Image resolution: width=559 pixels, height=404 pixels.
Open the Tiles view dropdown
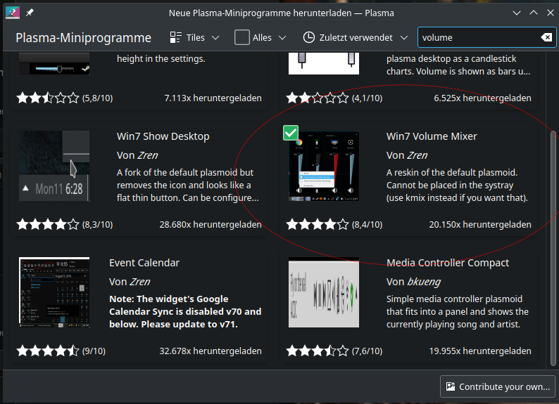tap(194, 37)
